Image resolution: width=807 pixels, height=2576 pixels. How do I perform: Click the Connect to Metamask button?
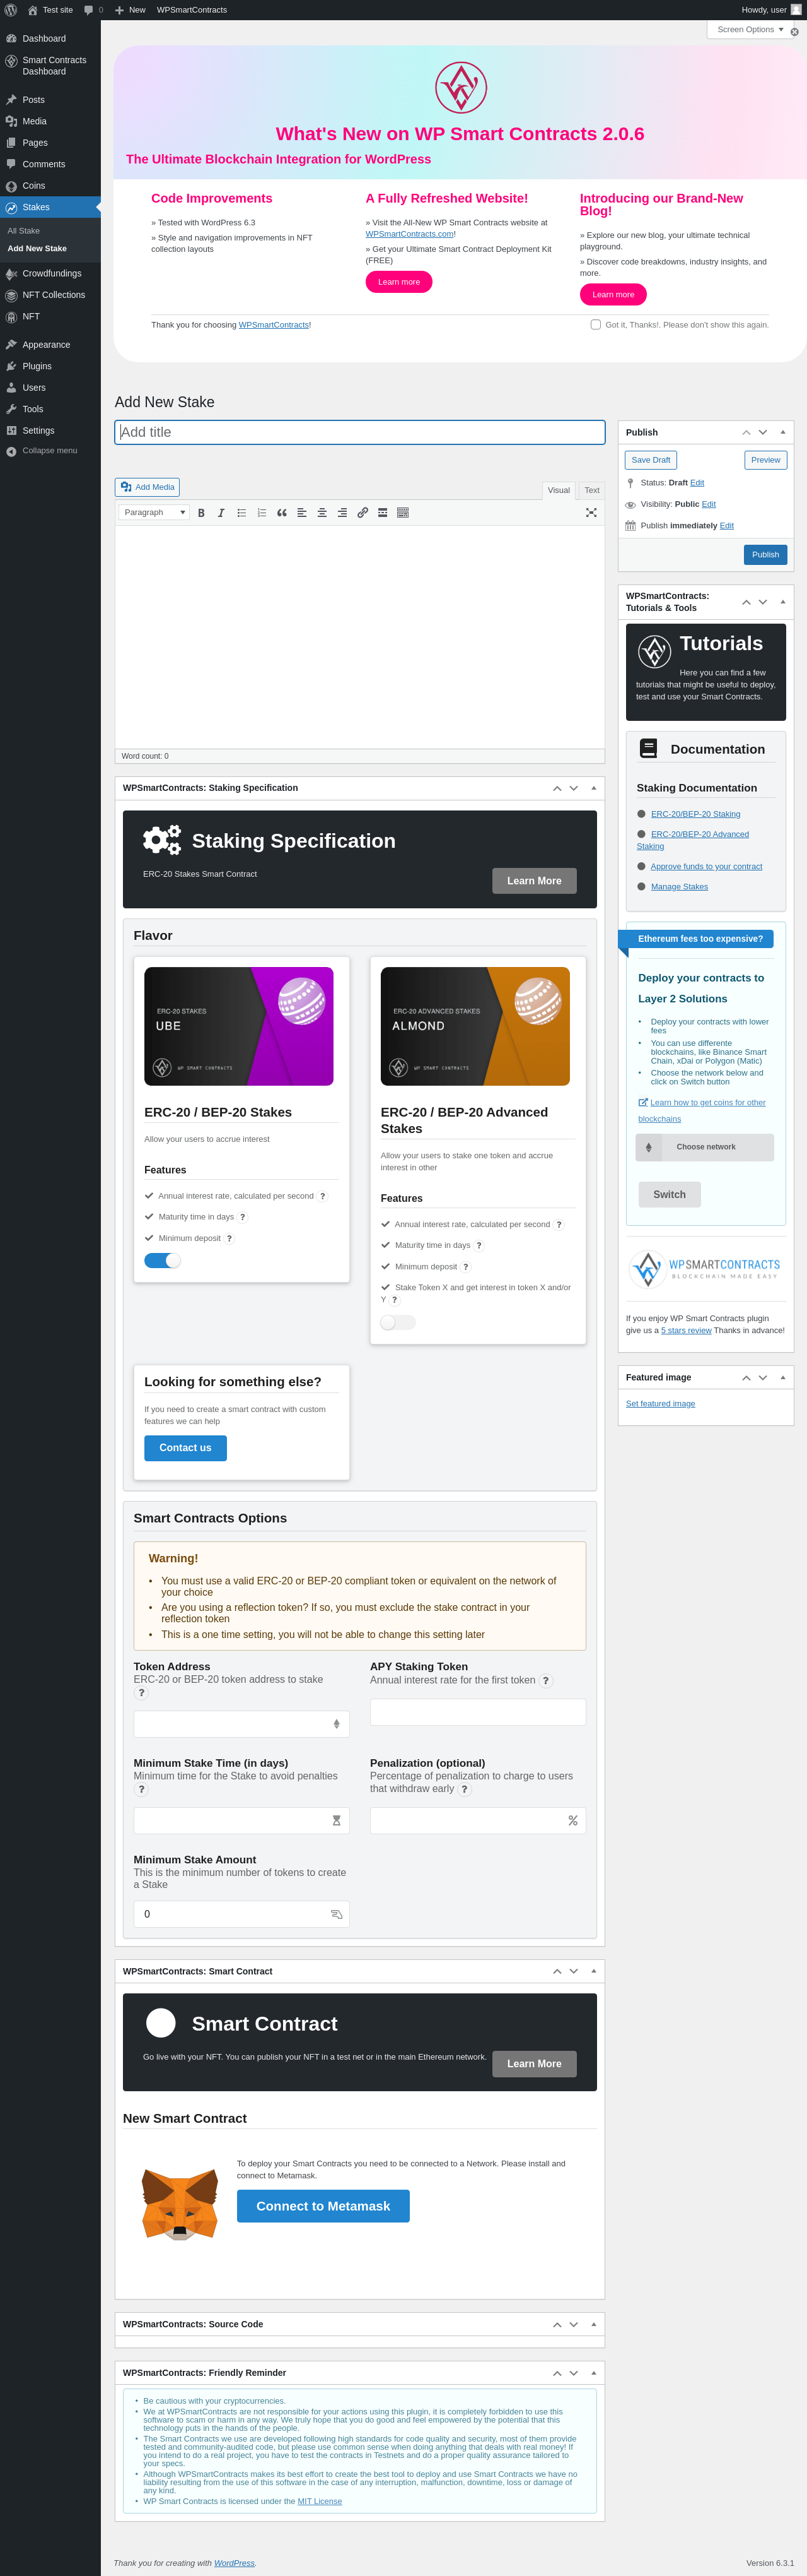click(x=323, y=2205)
